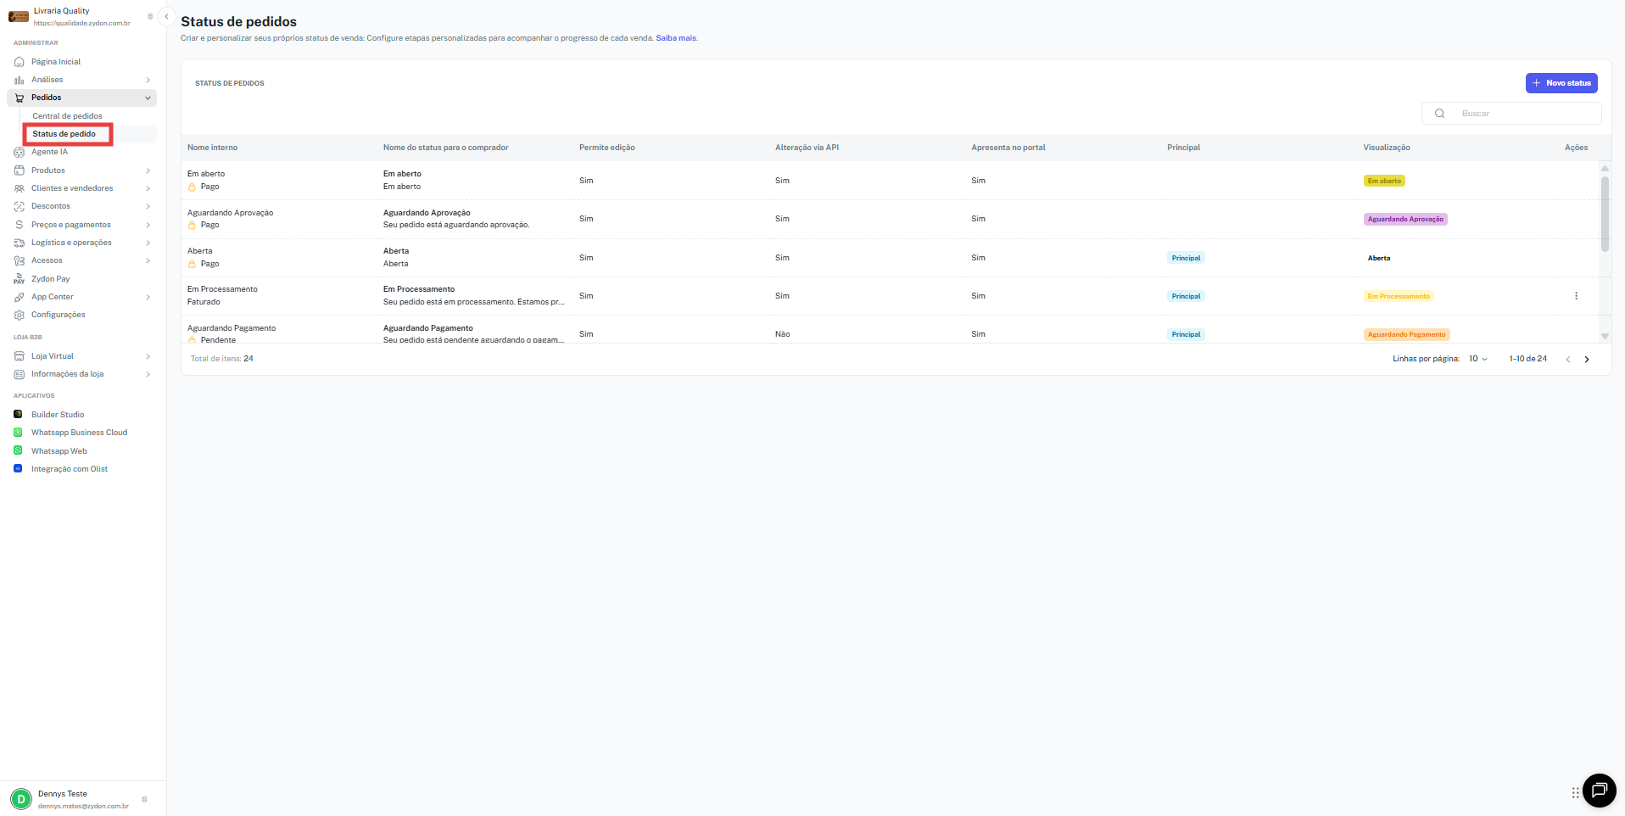Click the Principal badge in the Aberta row
The image size is (1625, 816).
point(1186,258)
